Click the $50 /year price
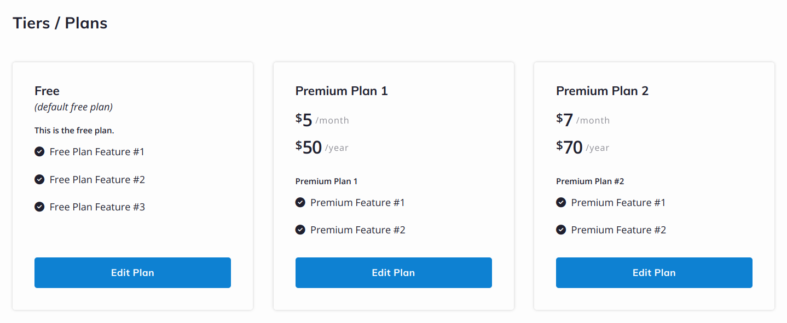This screenshot has width=787, height=323. point(322,147)
